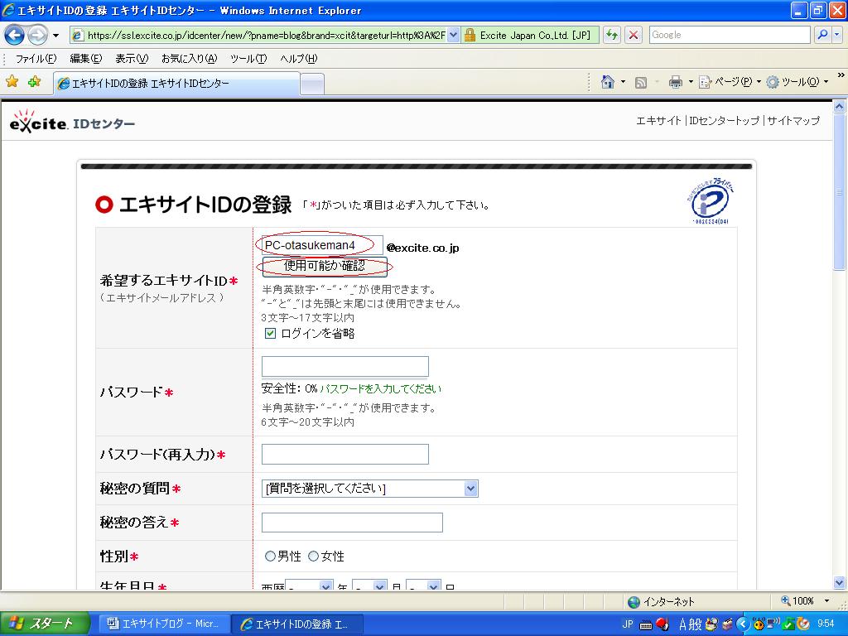Click the パスワード input field
848x636 pixels.
(345, 366)
